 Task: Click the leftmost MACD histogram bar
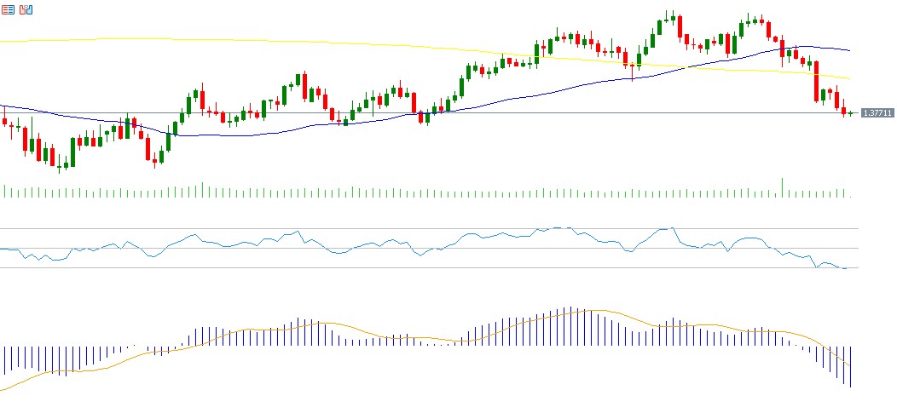tap(4, 359)
